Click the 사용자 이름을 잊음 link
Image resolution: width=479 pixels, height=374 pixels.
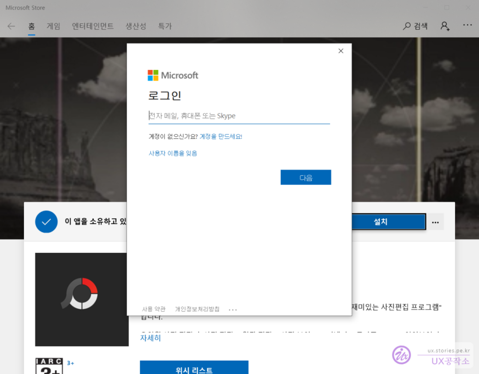pyautogui.click(x=173, y=153)
